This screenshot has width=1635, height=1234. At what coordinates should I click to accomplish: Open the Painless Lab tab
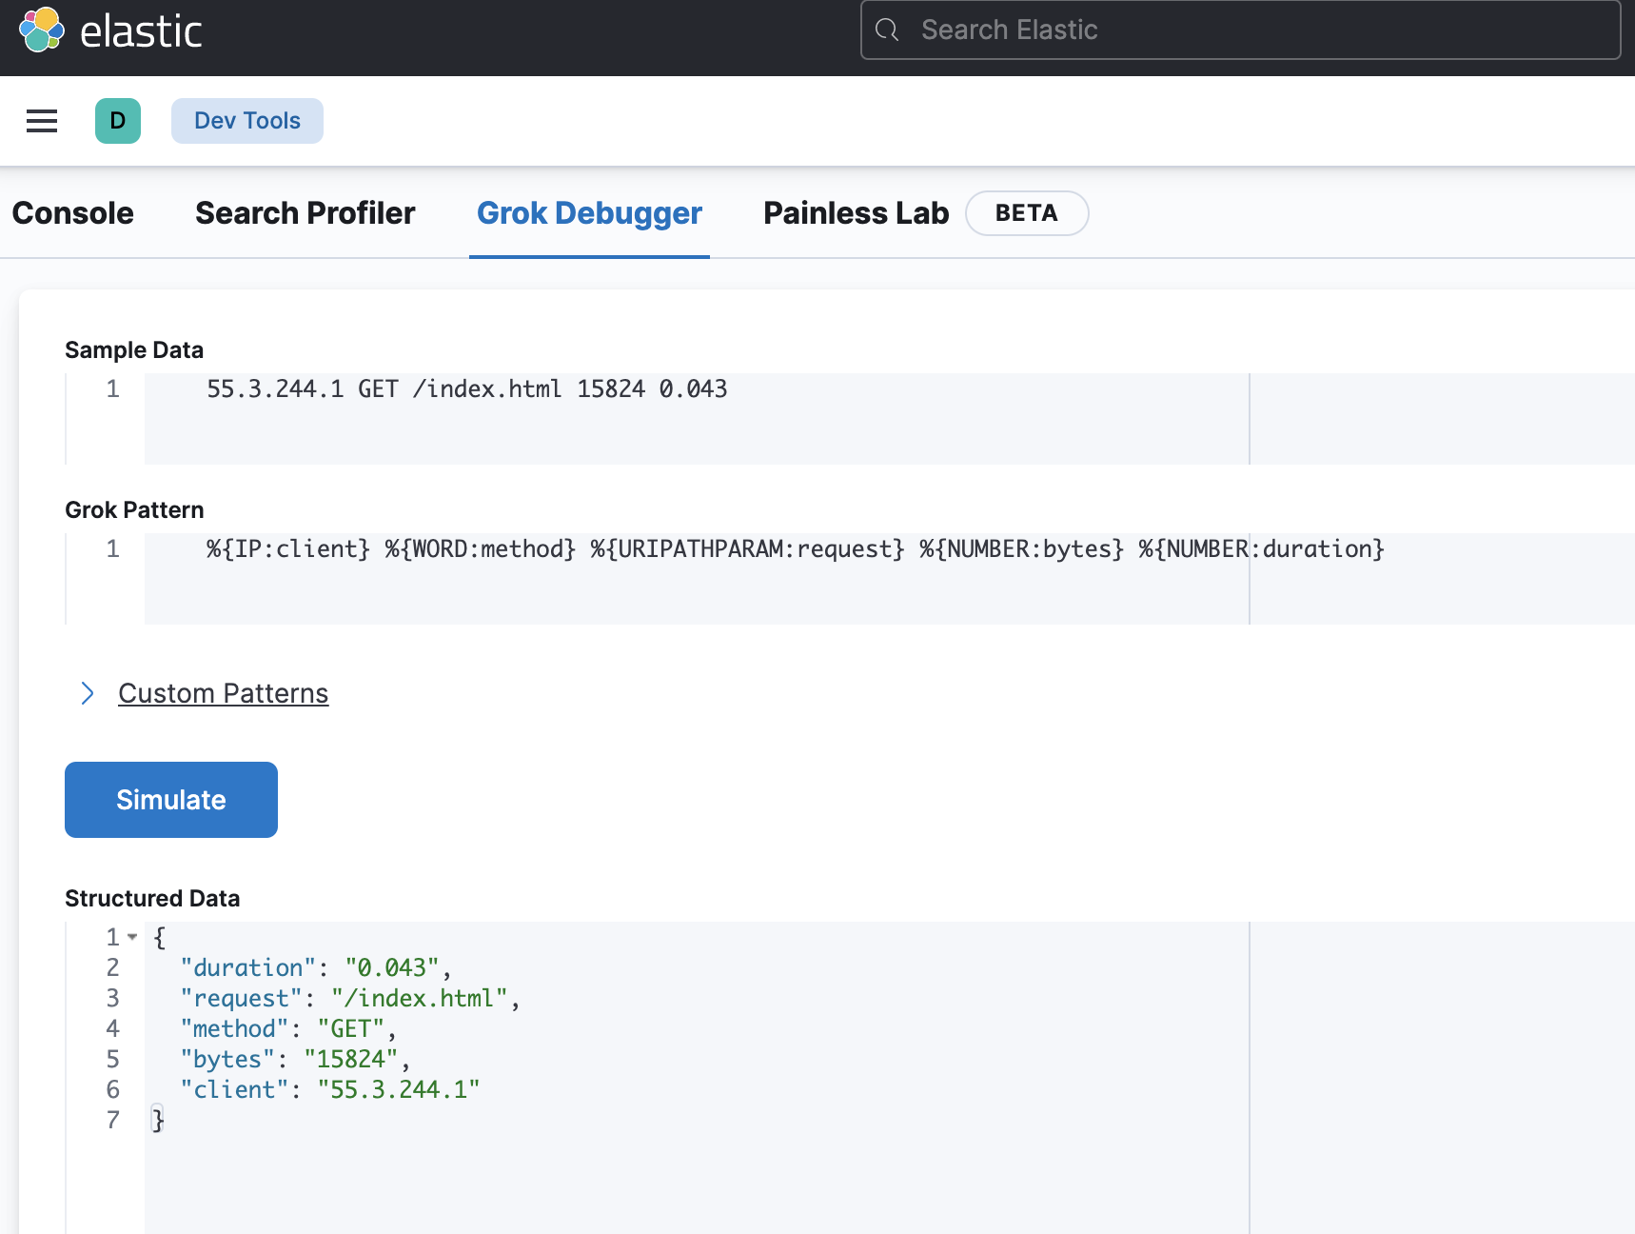pyautogui.click(x=856, y=213)
